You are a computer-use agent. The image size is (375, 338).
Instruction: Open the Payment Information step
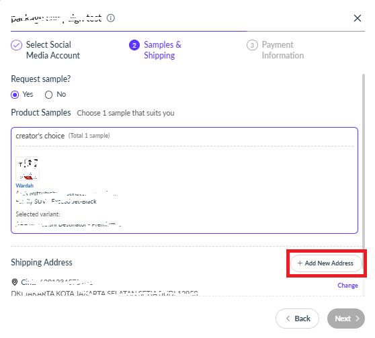pyautogui.click(x=276, y=50)
